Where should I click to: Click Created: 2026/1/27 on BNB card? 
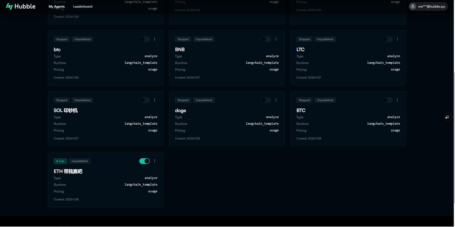[x=188, y=77]
